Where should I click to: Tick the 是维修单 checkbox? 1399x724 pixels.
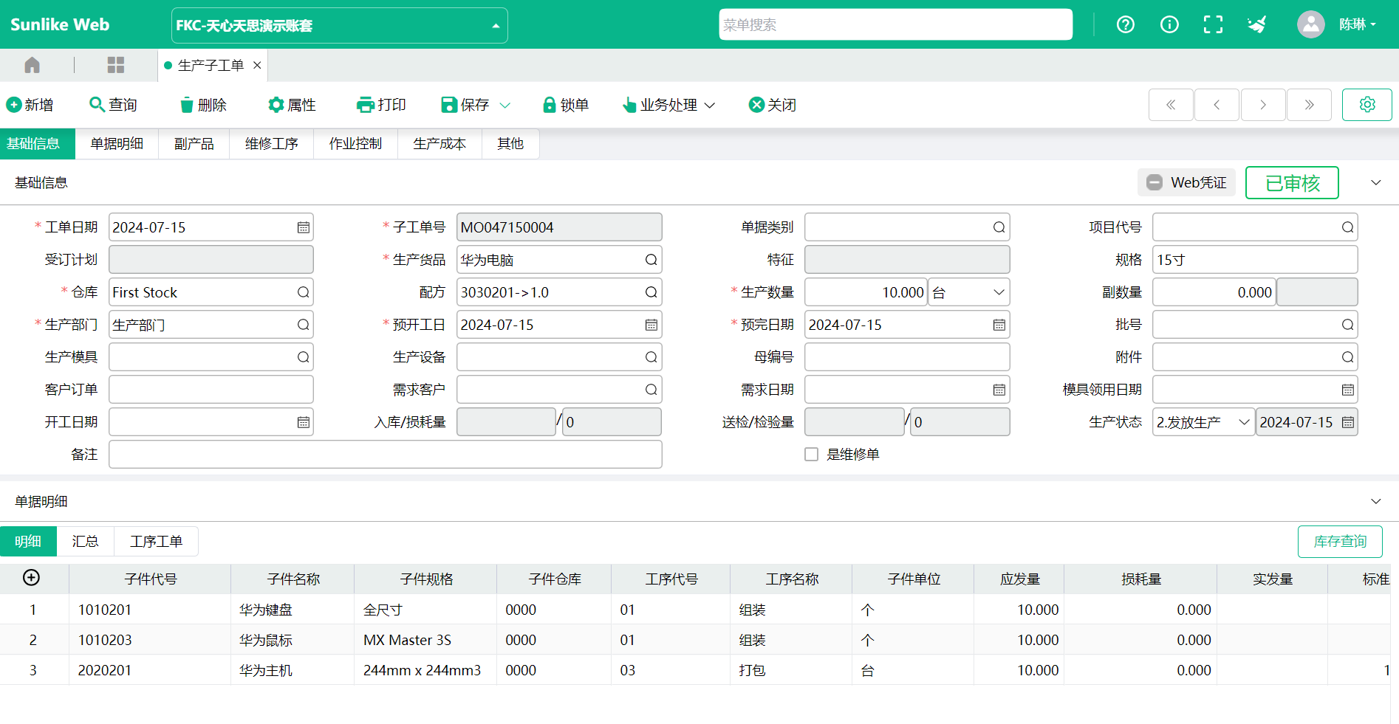click(811, 455)
